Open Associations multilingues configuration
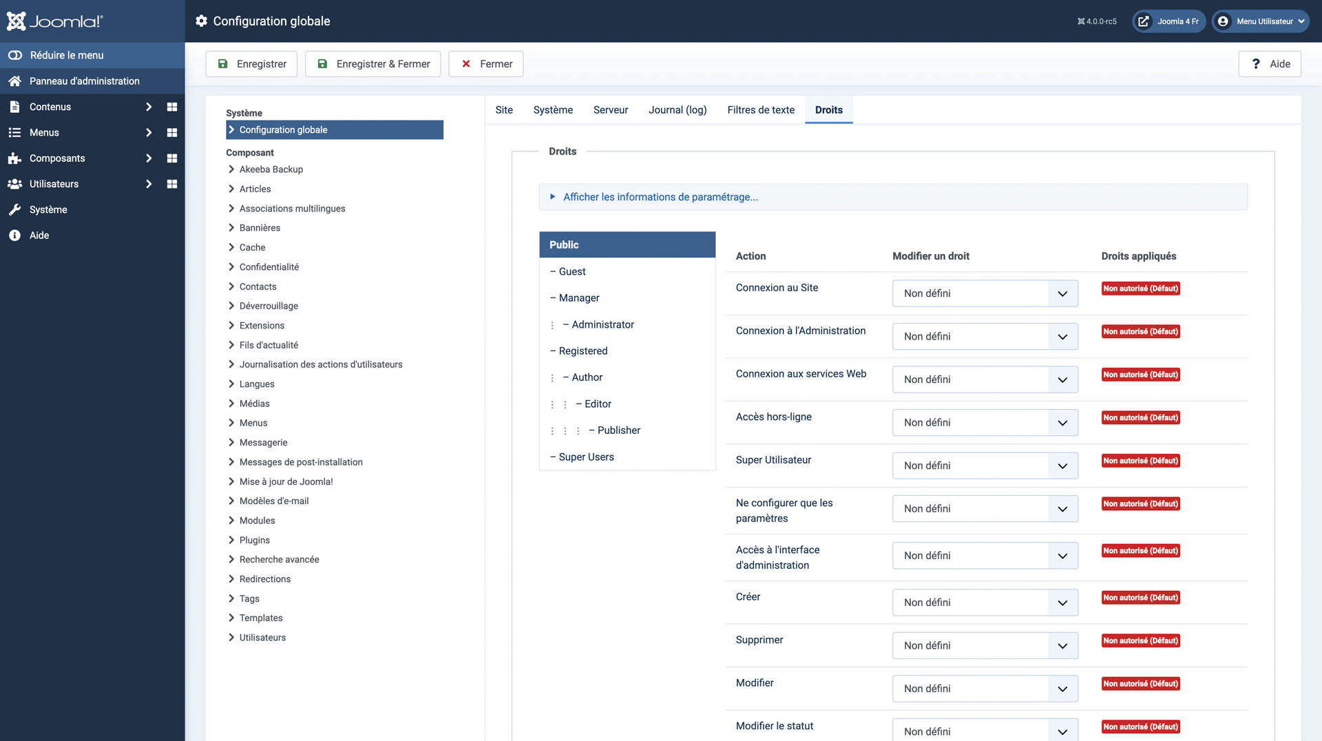Image resolution: width=1322 pixels, height=741 pixels. click(292, 209)
